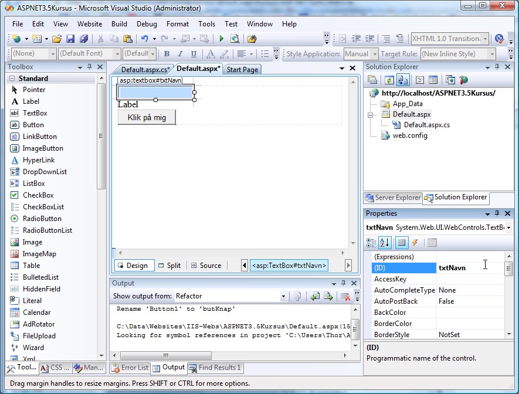Viewport: 519px width, 394px height.
Task: Click the Save toolbar icon
Action: [70, 39]
